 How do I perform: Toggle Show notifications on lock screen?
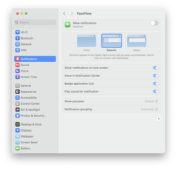click(x=156, y=68)
